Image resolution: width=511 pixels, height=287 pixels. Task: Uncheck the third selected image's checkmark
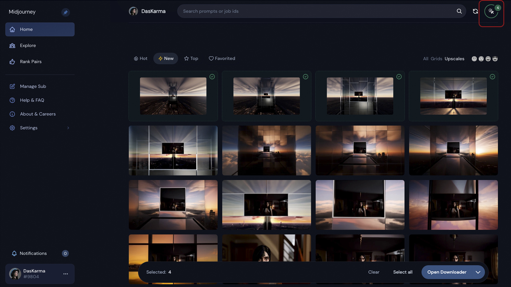click(399, 77)
